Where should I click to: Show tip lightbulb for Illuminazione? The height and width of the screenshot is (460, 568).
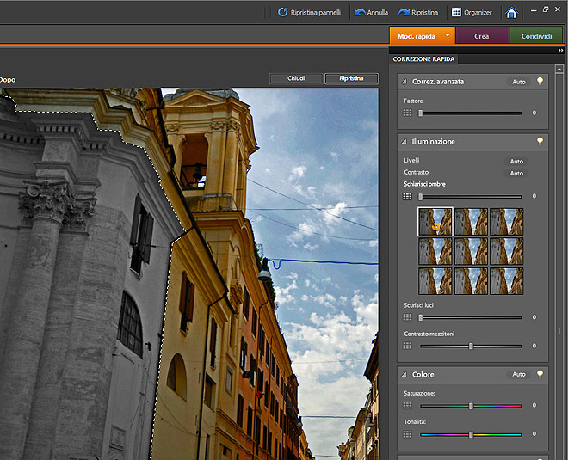[x=540, y=141]
